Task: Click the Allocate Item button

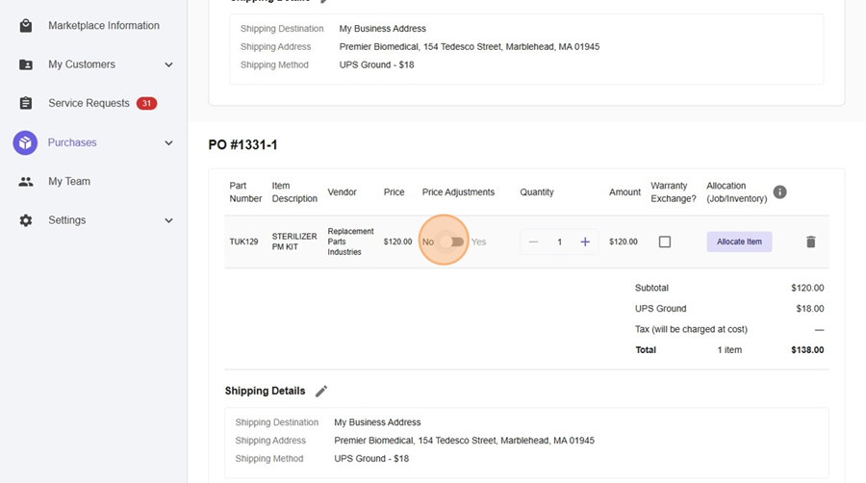Action: tap(739, 241)
